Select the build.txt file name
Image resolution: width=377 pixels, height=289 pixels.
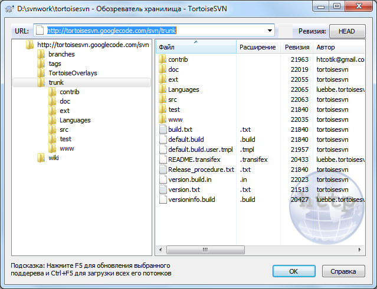click(x=180, y=129)
